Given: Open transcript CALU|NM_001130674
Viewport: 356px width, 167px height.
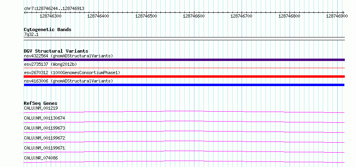Looking at the screenshot, I should (44, 118).
